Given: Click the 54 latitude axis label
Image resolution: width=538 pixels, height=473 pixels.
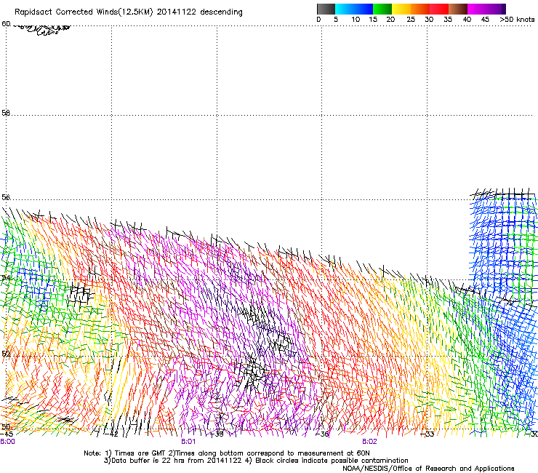Looking at the screenshot, I should (6, 277).
